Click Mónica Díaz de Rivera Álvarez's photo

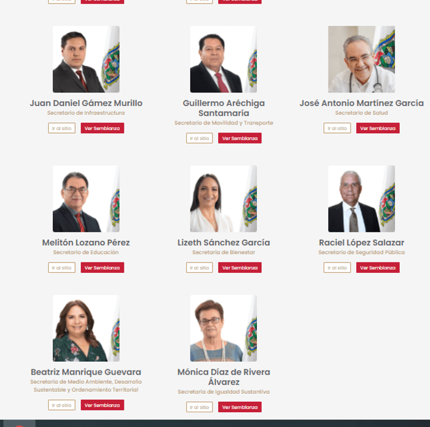click(x=224, y=328)
